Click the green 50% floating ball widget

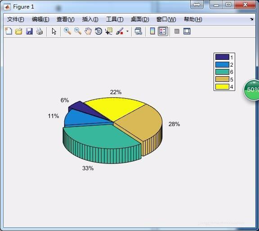pyautogui.click(x=251, y=90)
